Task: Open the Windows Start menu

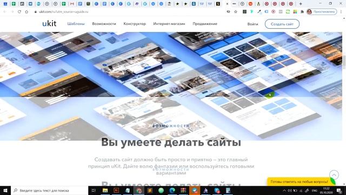Action: coord(5,190)
